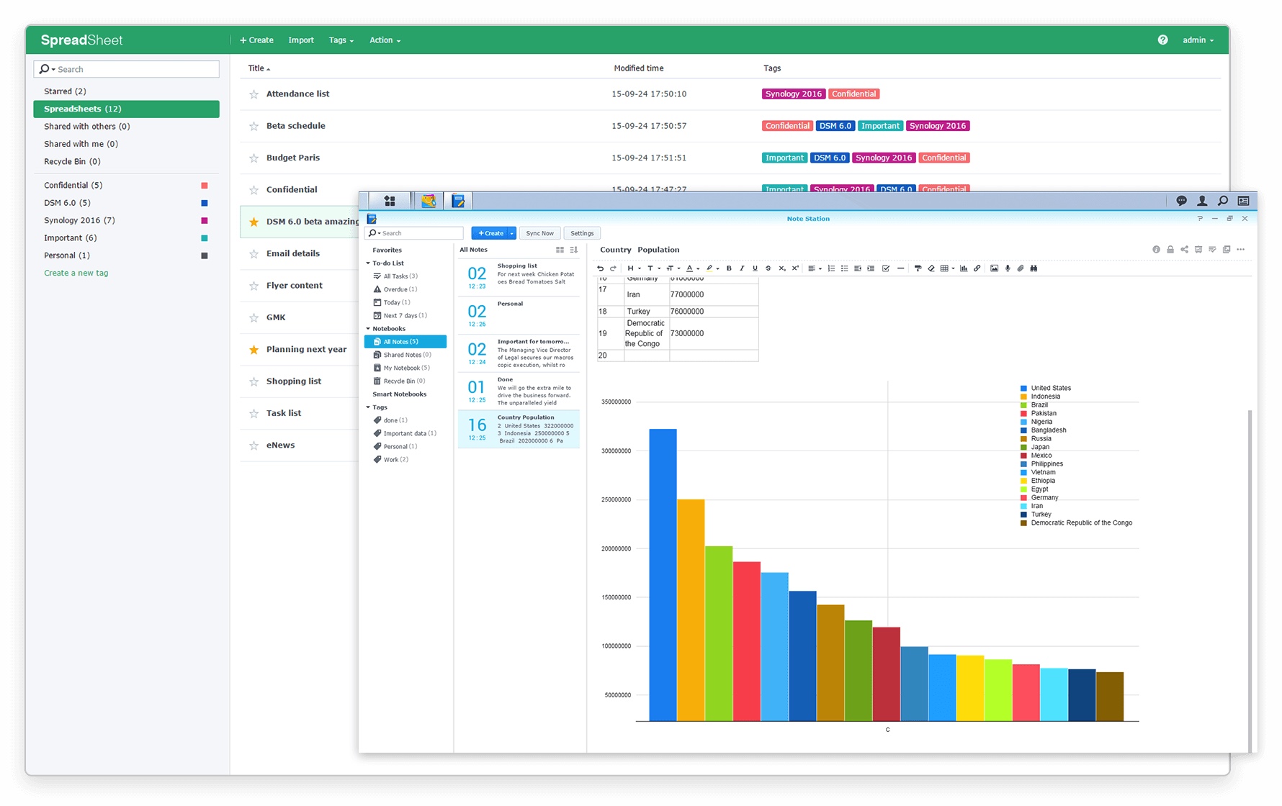Attach a file with the paperclip icon
Viewport: 1282px width, 806px height.
pyautogui.click(x=1021, y=268)
